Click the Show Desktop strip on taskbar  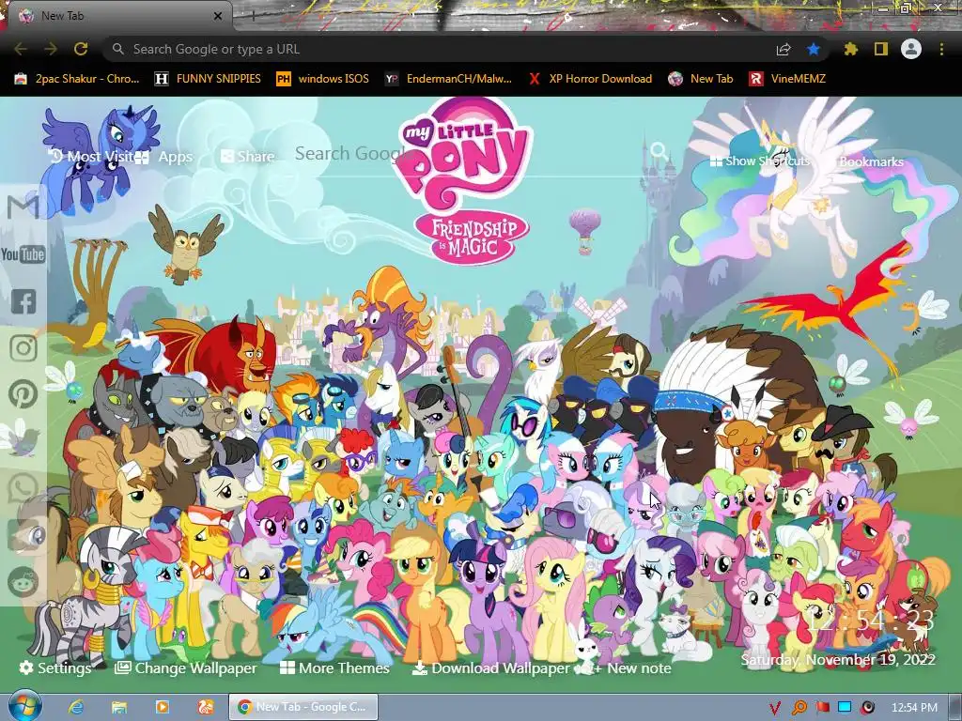pyautogui.click(x=954, y=707)
